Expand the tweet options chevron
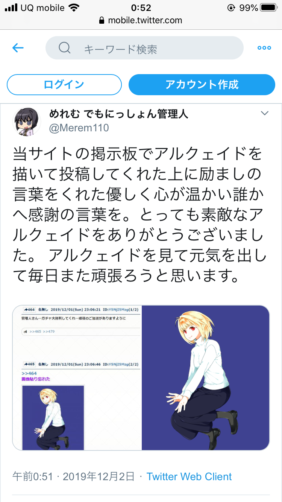The height and width of the screenshot is (502, 282). [265, 113]
